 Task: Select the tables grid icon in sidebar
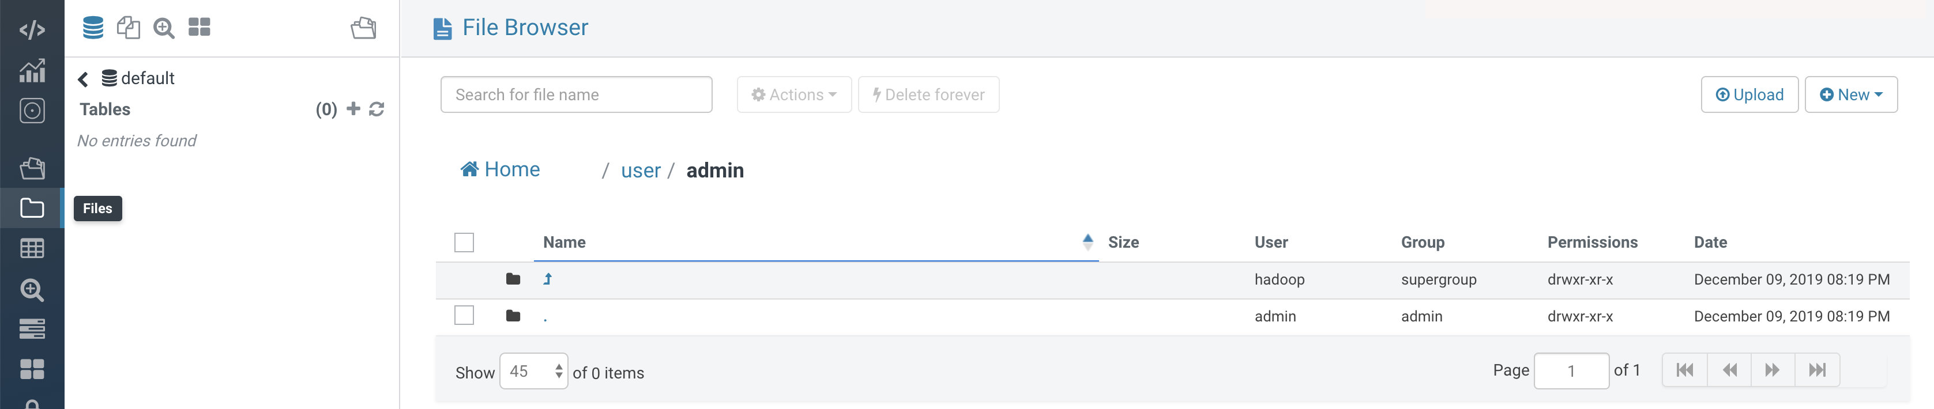click(32, 248)
